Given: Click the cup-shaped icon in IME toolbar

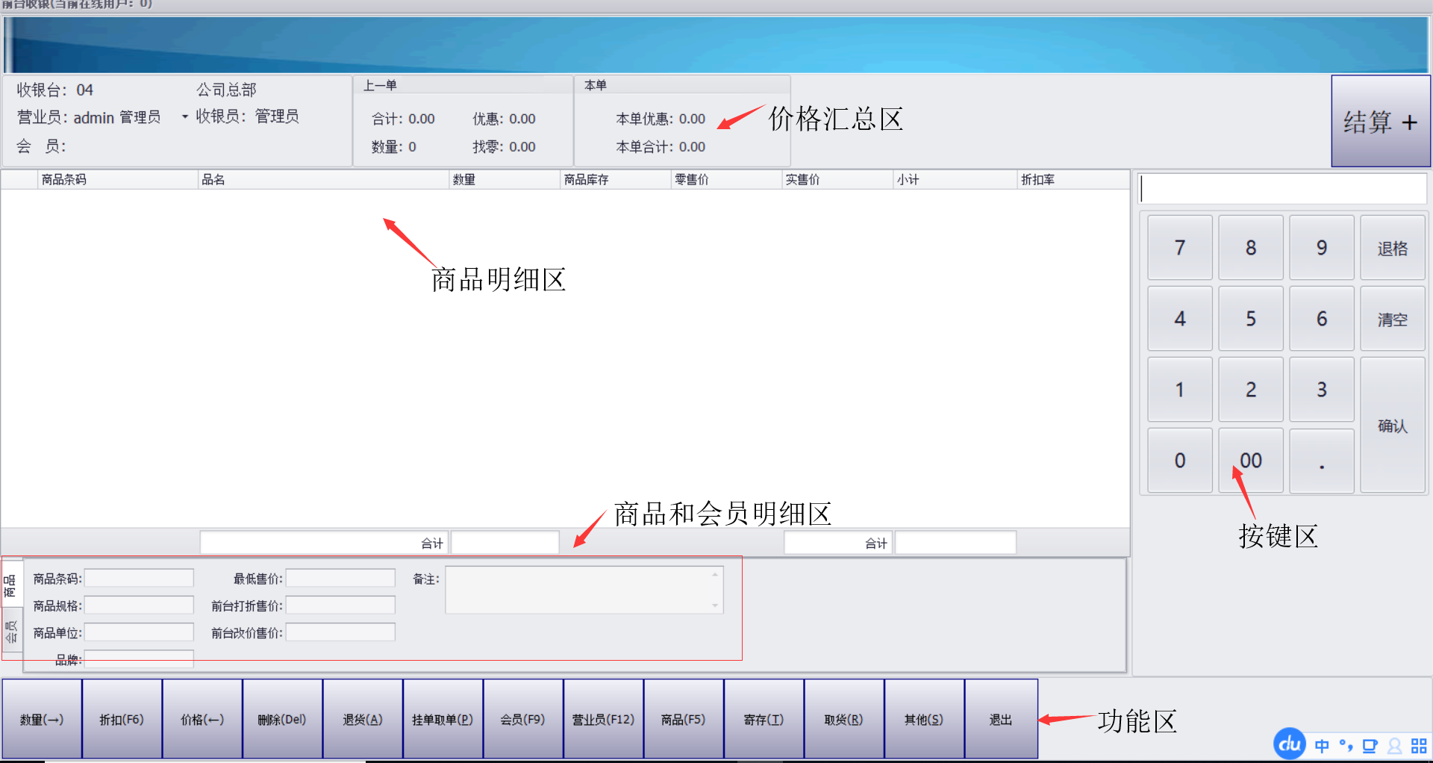Looking at the screenshot, I should tap(1370, 746).
